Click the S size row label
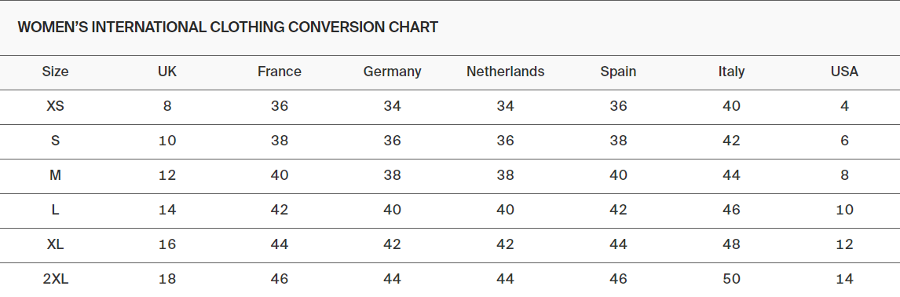 [x=55, y=141]
